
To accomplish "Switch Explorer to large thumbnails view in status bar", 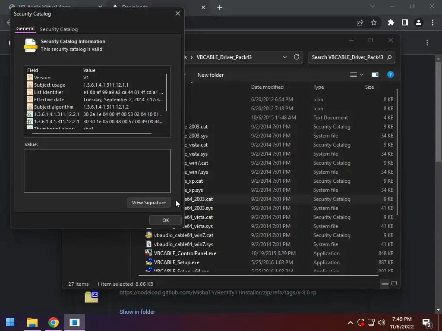I will (x=394, y=284).
